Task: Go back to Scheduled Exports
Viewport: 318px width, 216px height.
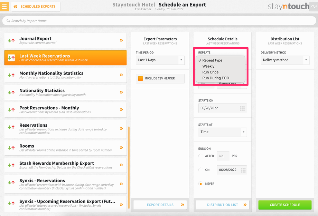Action: [x=36, y=7]
